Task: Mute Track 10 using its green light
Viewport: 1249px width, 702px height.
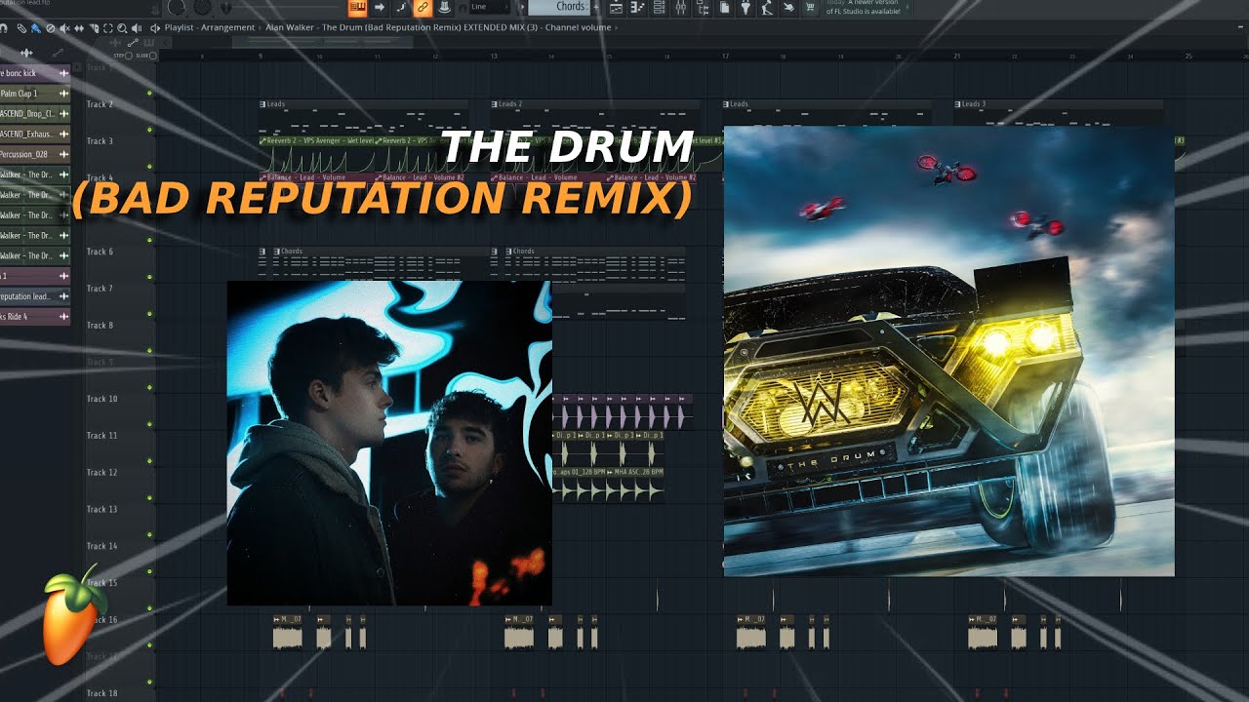Action: [x=149, y=424]
